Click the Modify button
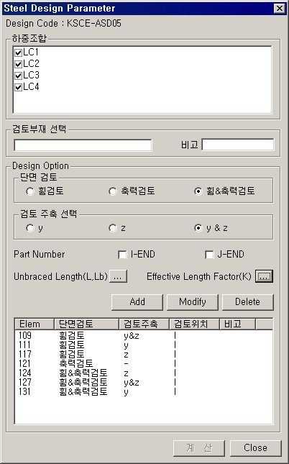Viewport: 289px width, 464px height. (192, 302)
